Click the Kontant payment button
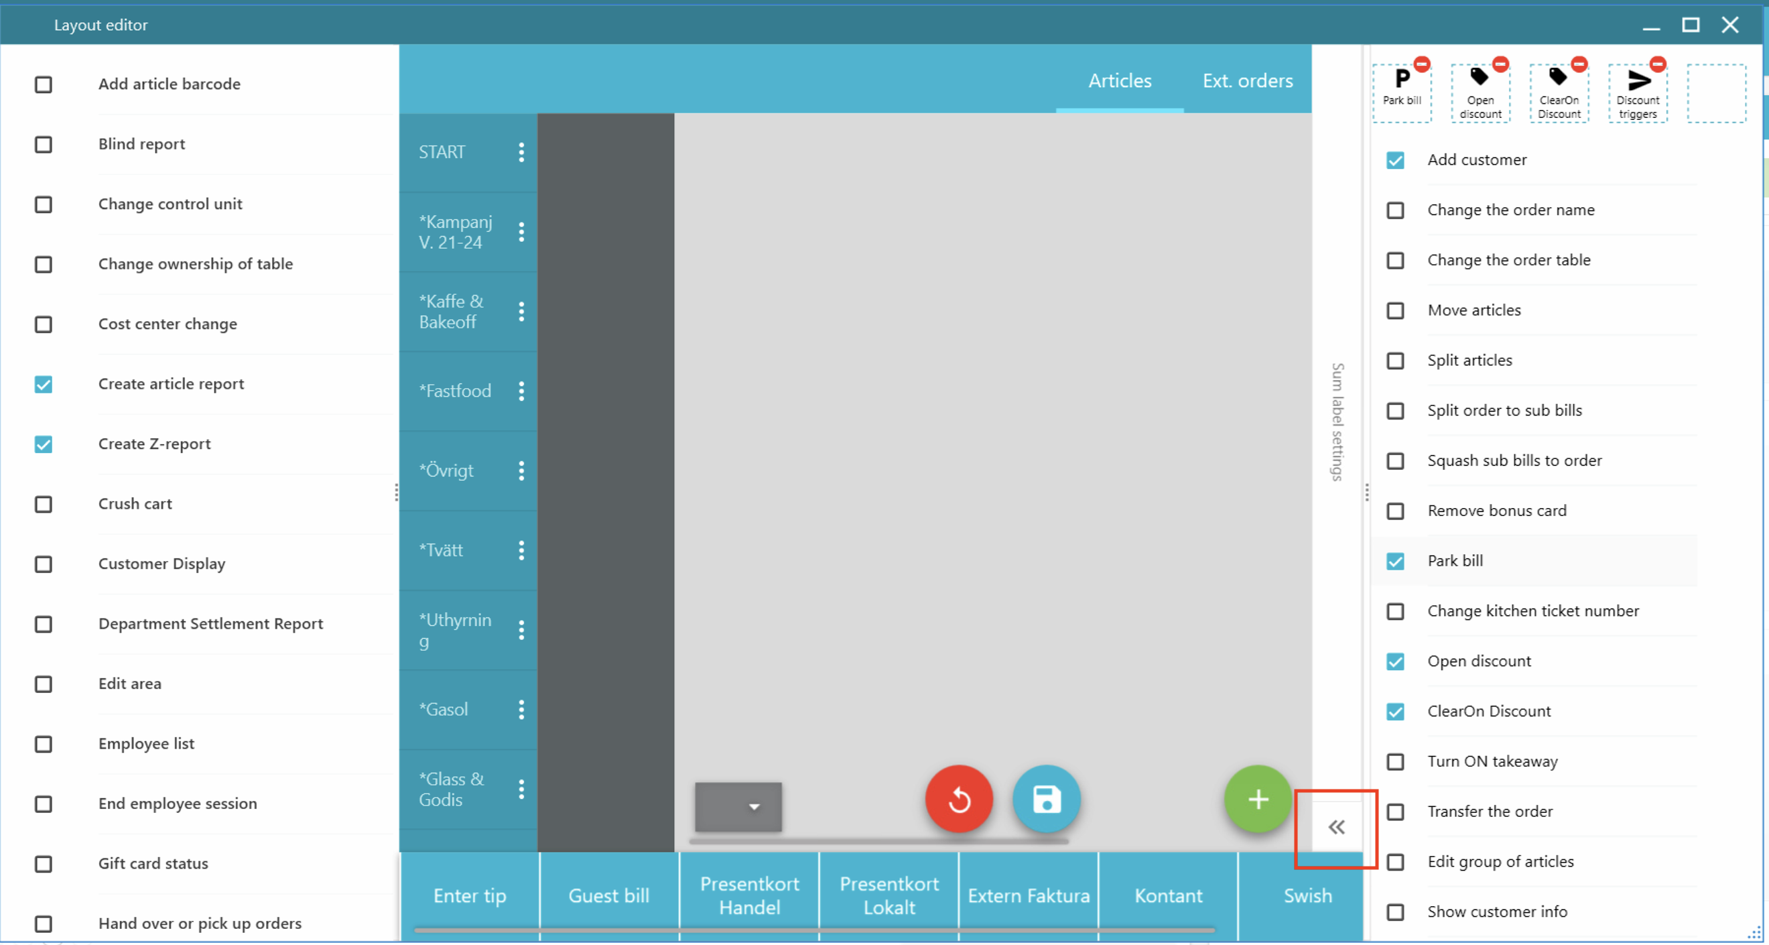The height and width of the screenshot is (945, 1769). [1168, 895]
